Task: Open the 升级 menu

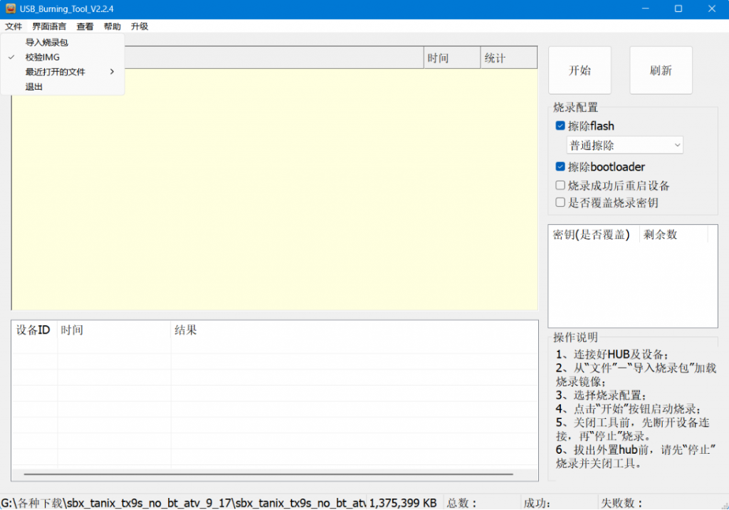Action: point(140,26)
